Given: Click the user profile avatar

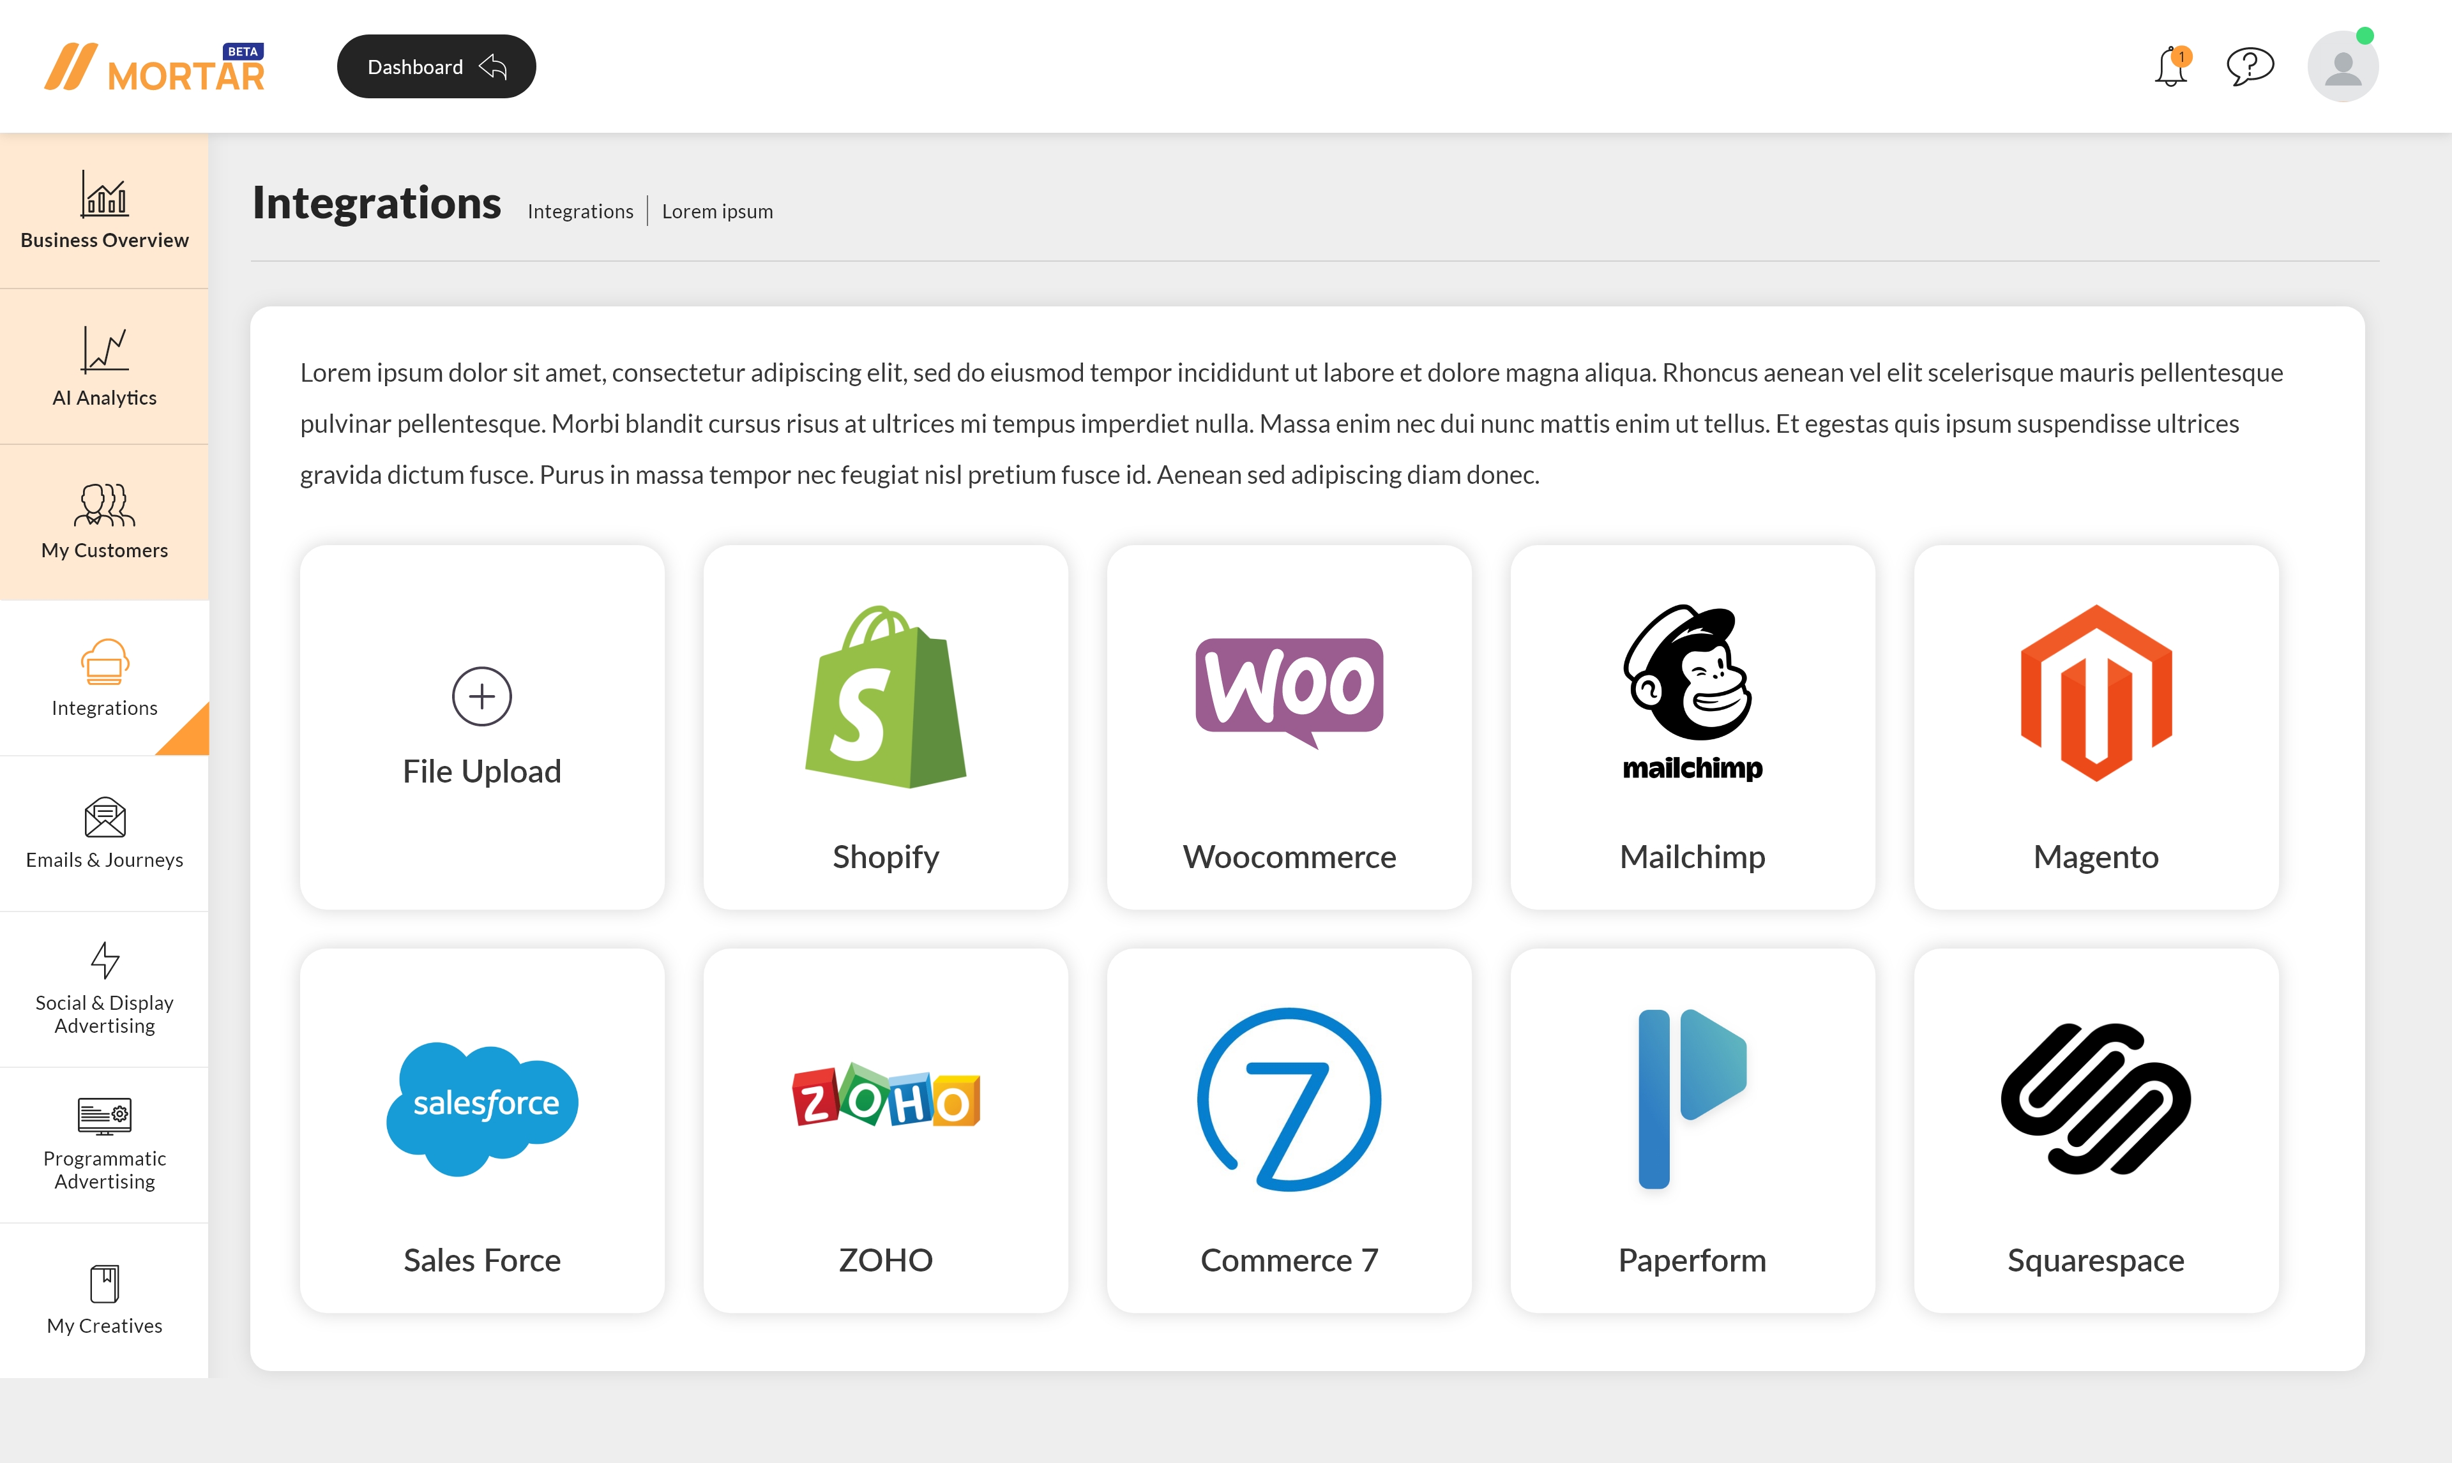Looking at the screenshot, I should click(2343, 67).
